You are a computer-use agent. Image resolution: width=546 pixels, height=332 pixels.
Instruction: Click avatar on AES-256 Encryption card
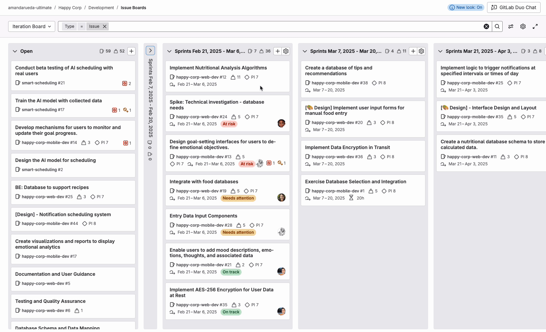[x=281, y=311]
